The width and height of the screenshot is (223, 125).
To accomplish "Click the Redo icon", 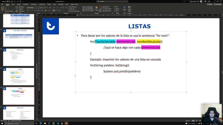I will click(18, 1).
